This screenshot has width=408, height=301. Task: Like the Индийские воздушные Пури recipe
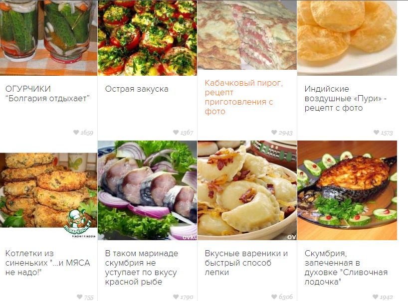point(376,133)
